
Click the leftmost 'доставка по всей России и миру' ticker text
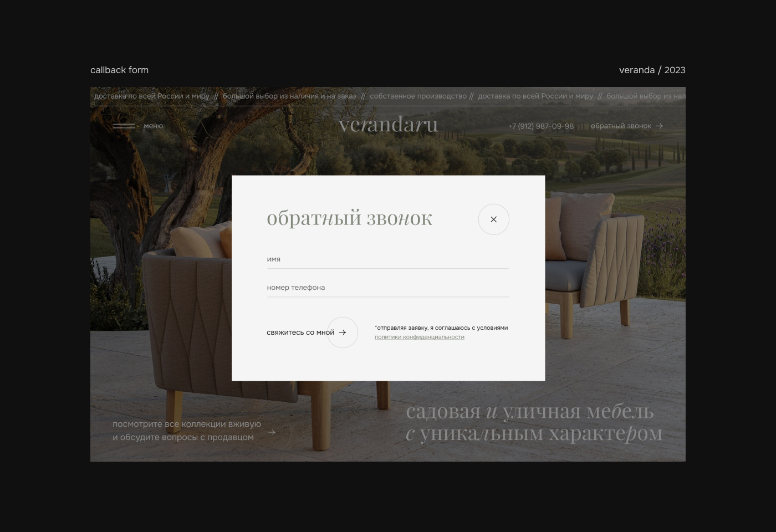[x=152, y=96]
